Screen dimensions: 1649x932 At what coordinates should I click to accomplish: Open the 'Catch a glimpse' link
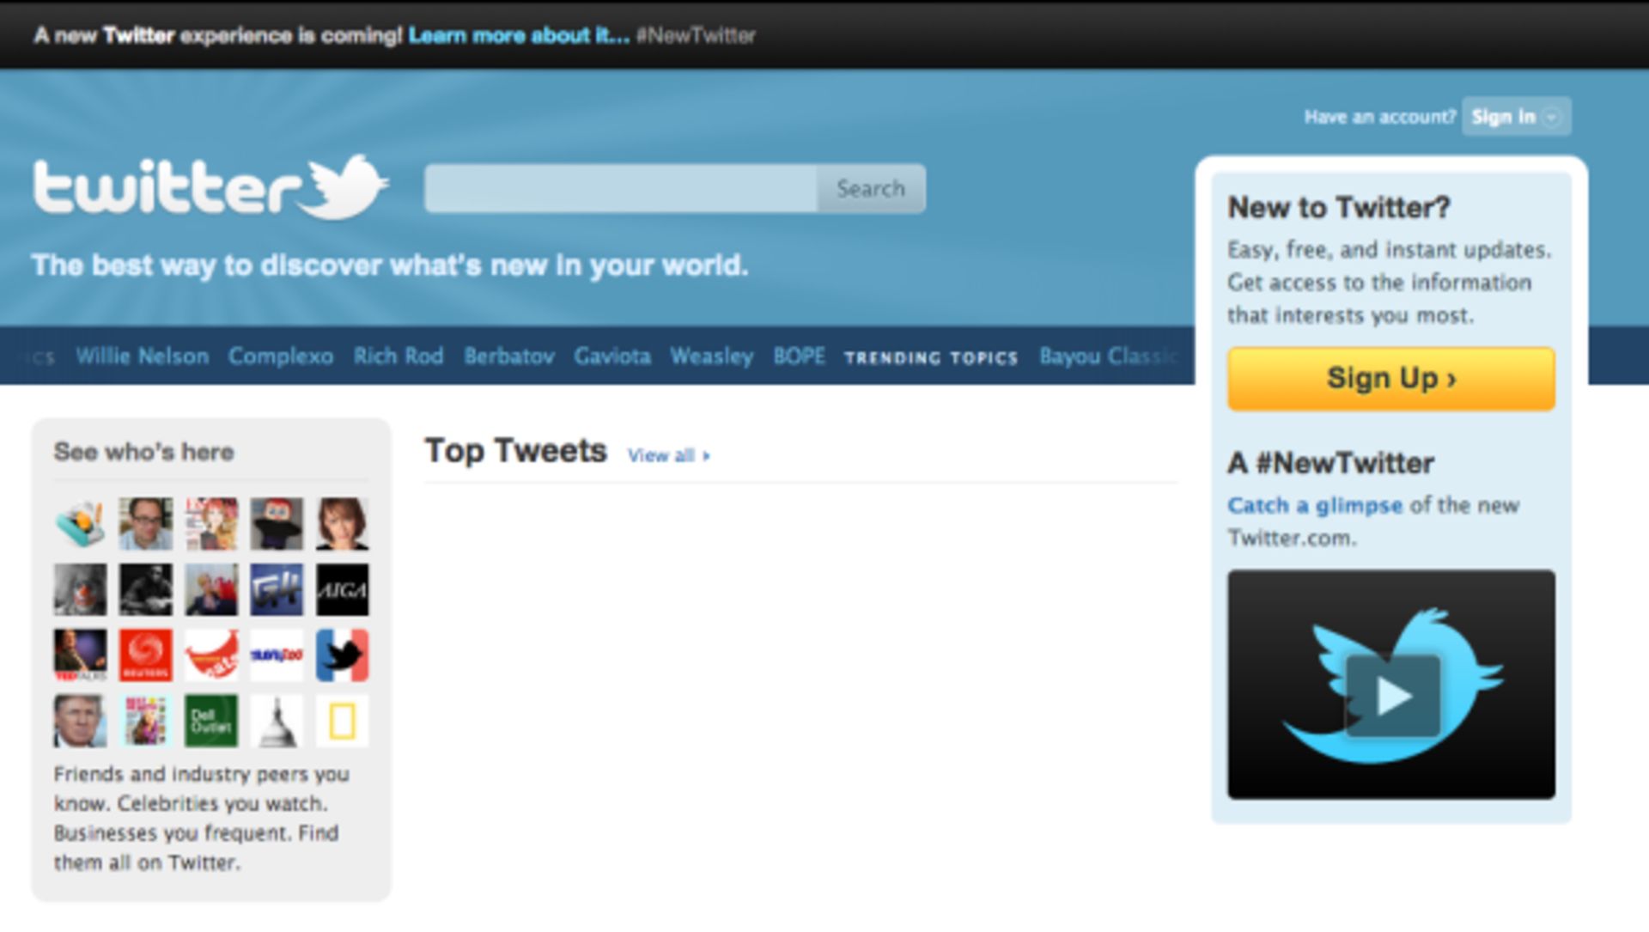(x=1315, y=505)
